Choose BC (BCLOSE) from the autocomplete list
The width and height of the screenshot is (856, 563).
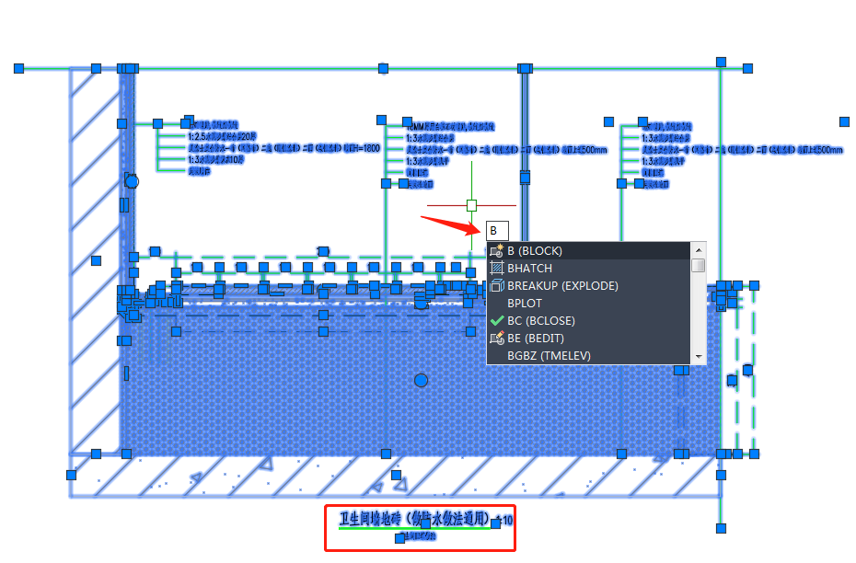point(588,321)
